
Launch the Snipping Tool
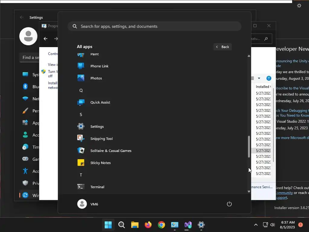click(x=154, y=138)
